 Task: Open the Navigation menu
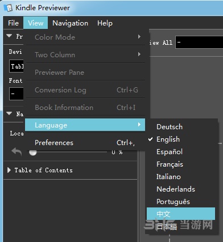tap(70, 23)
